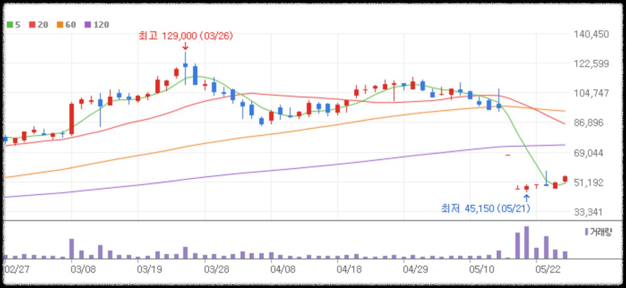Viewport: 626px width, 288px height.
Task: Click the 03/08 date axis label
Action: (x=83, y=270)
